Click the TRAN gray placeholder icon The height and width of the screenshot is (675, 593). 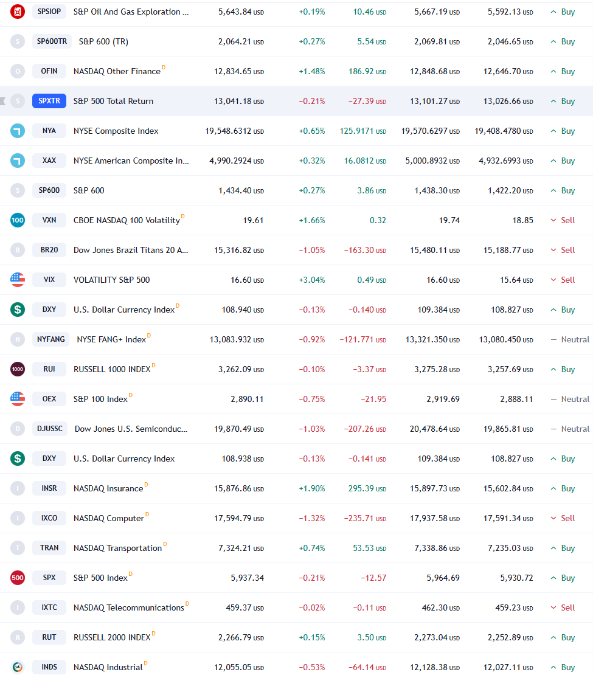[18, 548]
